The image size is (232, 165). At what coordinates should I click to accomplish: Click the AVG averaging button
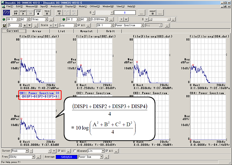coord(16,13)
